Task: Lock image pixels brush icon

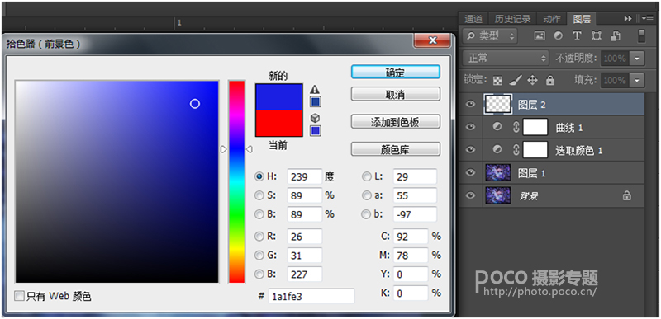Action: point(515,80)
